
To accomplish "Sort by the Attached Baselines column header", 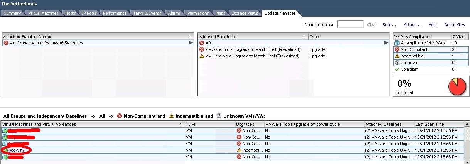I will coord(253,37).
